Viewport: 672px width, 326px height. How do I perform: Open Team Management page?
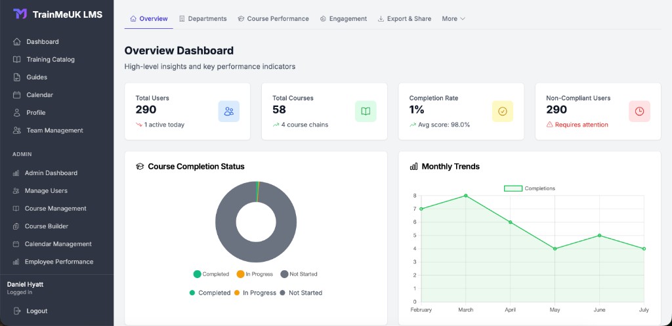pos(56,131)
